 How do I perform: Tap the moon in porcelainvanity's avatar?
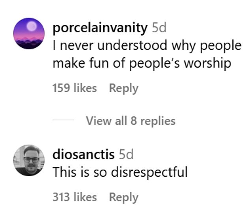pyautogui.click(x=32, y=26)
